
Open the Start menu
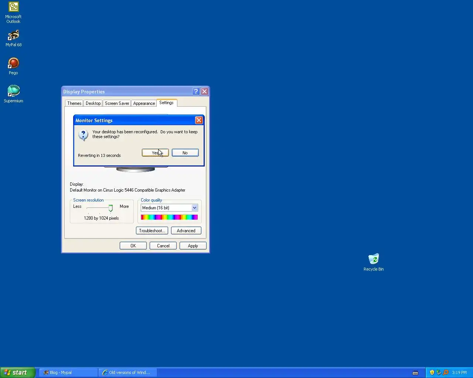(17, 372)
